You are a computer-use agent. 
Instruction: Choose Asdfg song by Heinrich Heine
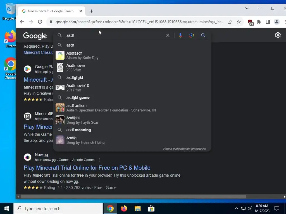(x=132, y=140)
